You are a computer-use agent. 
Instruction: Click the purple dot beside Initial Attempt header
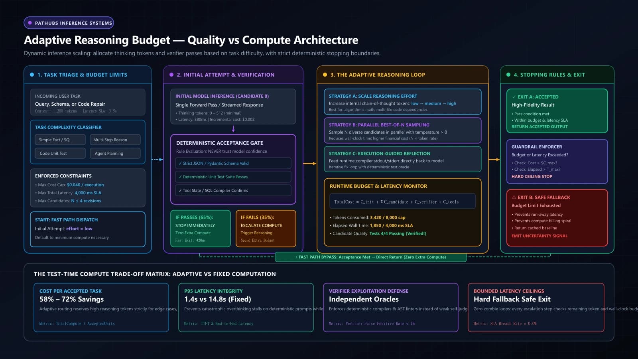[171, 75]
